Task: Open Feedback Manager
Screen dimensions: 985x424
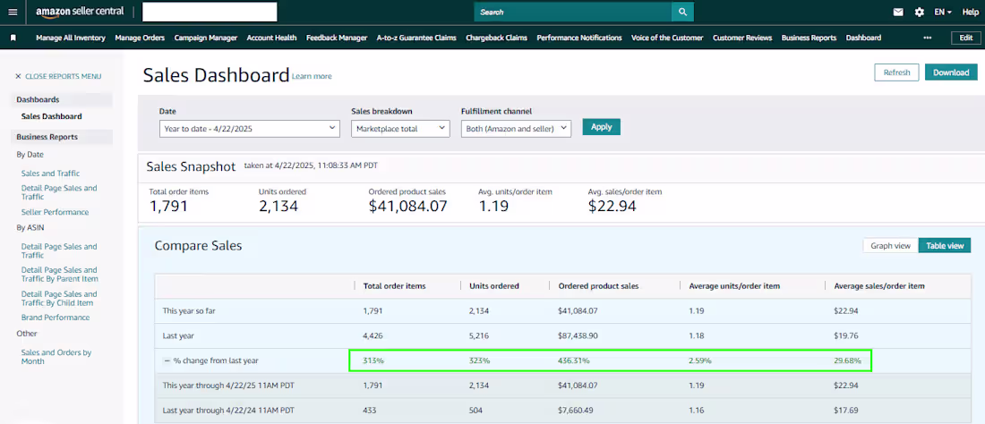Action: (337, 38)
